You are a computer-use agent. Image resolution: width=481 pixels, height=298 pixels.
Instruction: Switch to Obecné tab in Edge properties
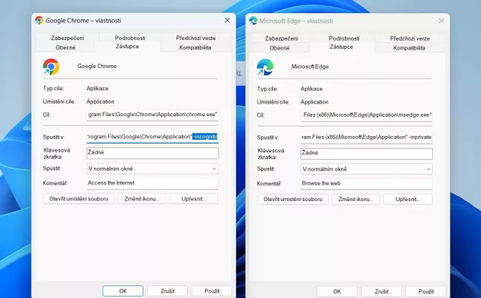(x=280, y=48)
